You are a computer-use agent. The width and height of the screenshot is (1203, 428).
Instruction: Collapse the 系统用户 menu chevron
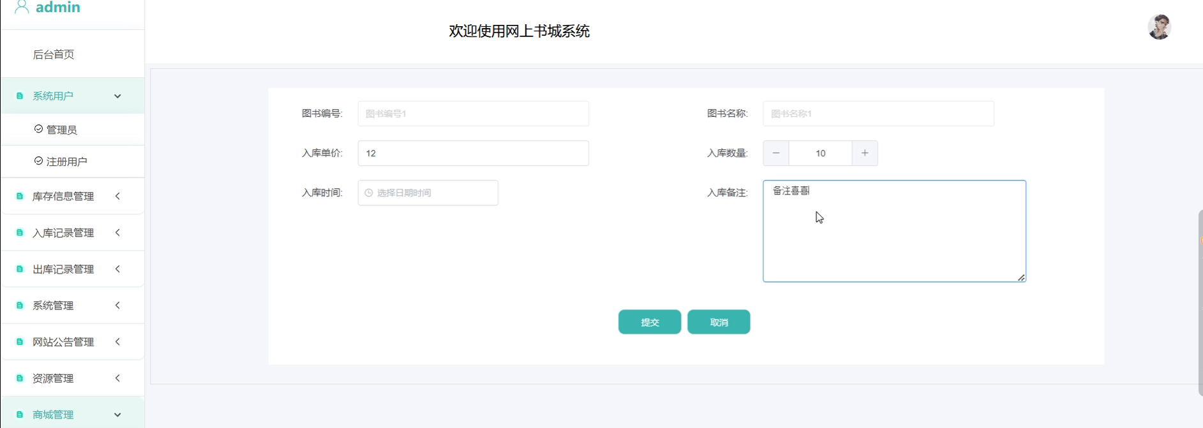[117, 96]
